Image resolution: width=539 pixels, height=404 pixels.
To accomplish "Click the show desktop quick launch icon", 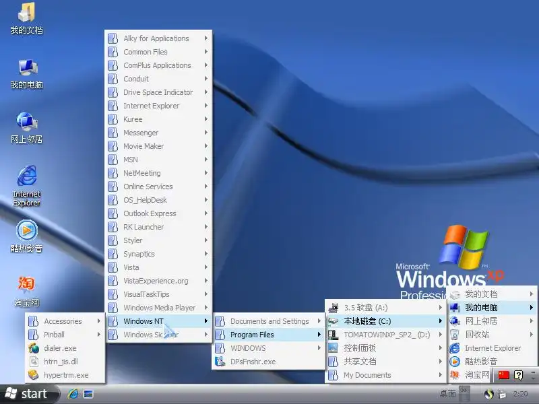I will coord(88,394).
